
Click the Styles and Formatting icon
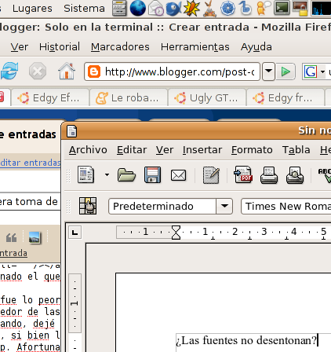tap(88, 206)
